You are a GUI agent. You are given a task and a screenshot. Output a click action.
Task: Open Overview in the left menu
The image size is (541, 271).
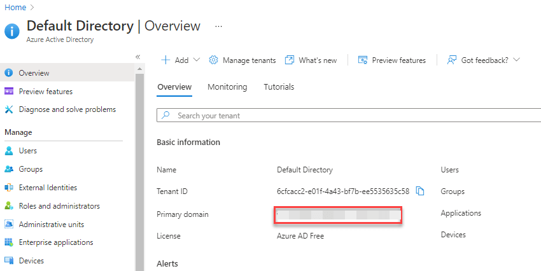click(x=67, y=73)
